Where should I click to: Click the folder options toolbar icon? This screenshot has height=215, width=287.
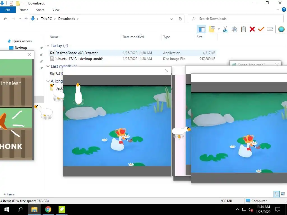click(212, 29)
